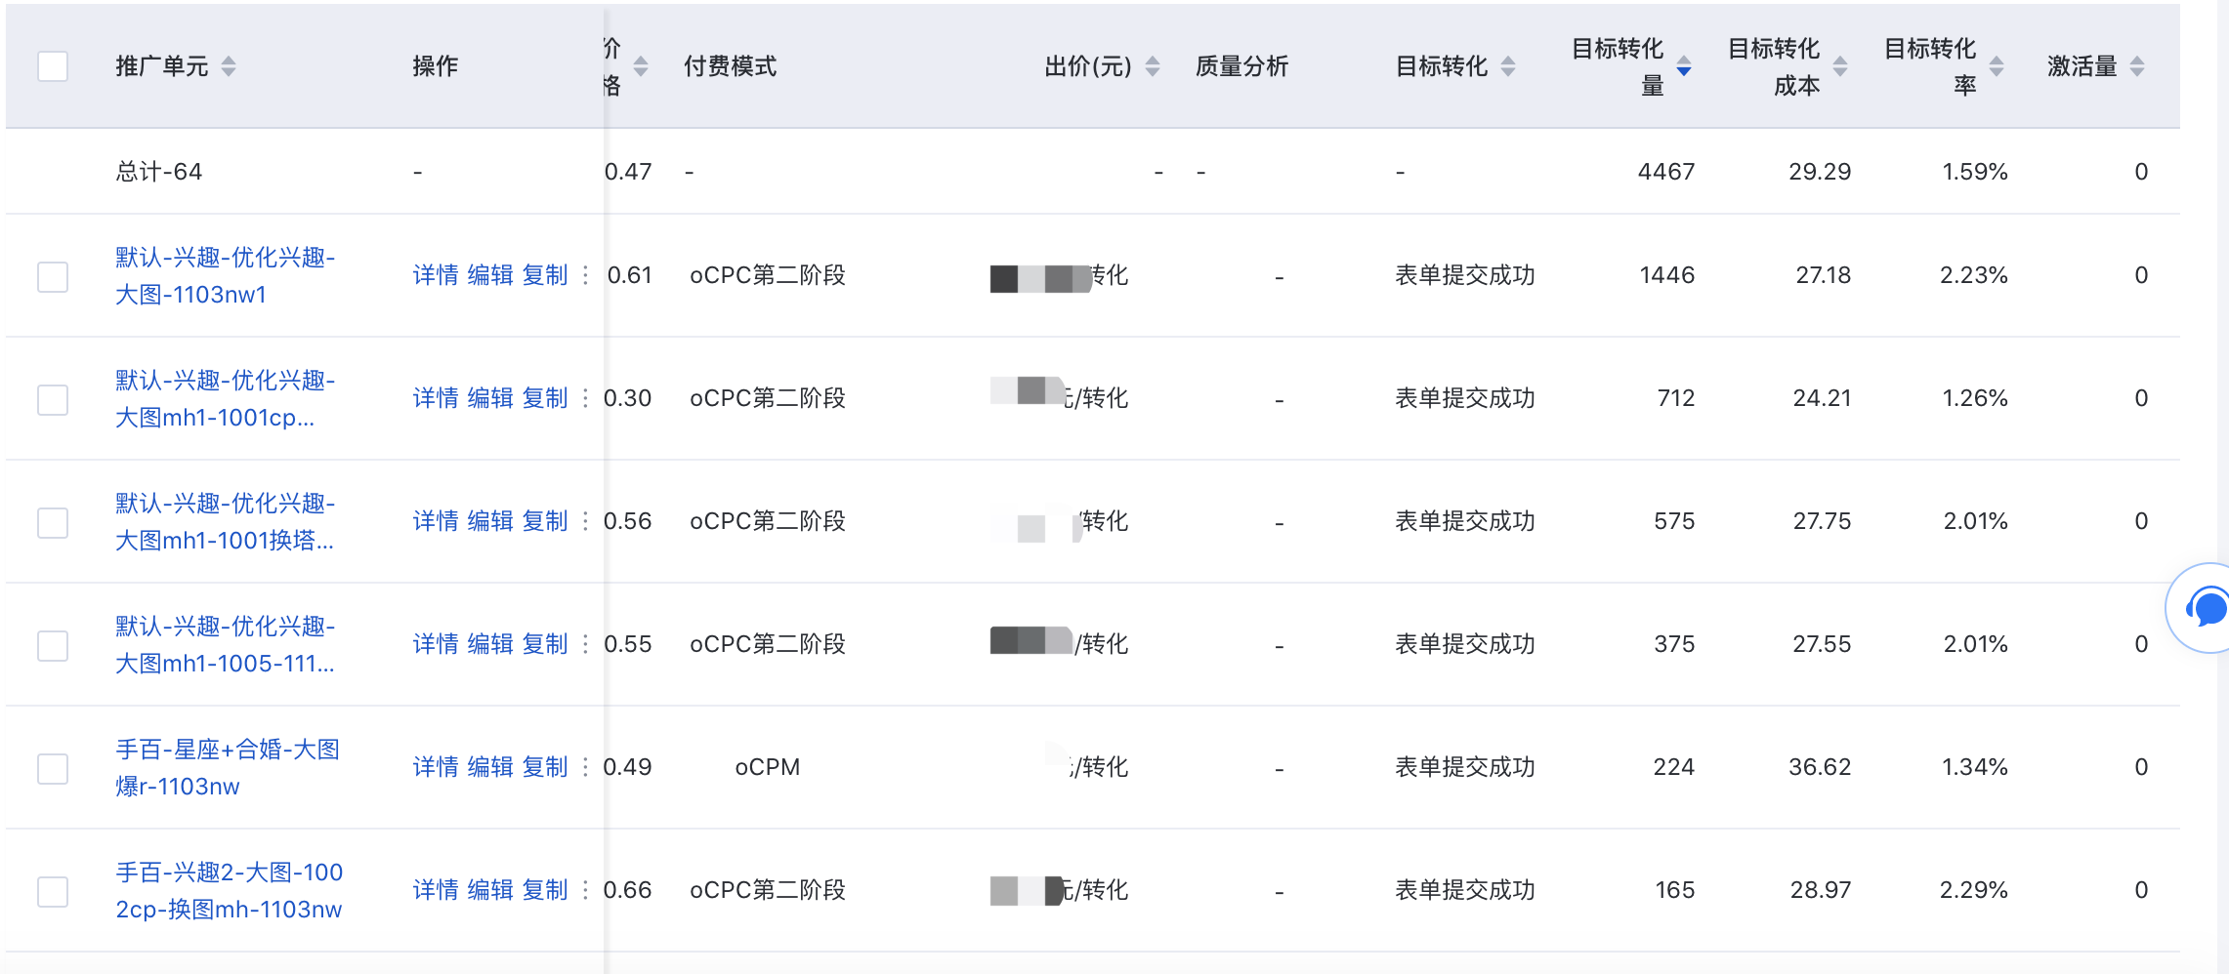Sort by 推广单元 column arrows
This screenshot has height=974, width=2229.
229,66
